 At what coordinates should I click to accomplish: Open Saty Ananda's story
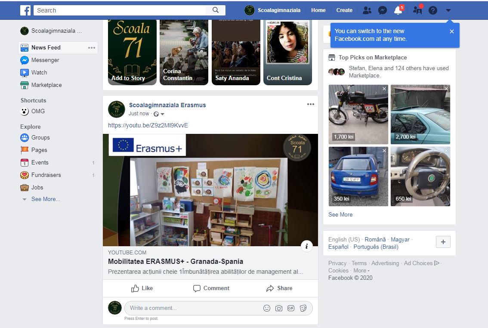[x=236, y=52]
